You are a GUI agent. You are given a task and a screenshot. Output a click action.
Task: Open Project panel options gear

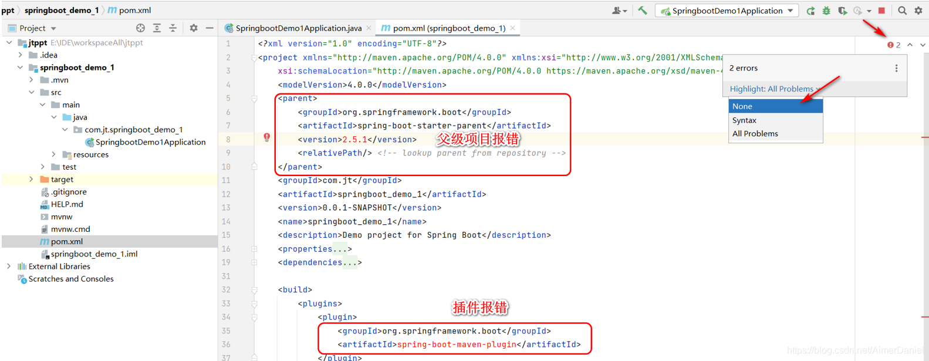[x=194, y=28]
